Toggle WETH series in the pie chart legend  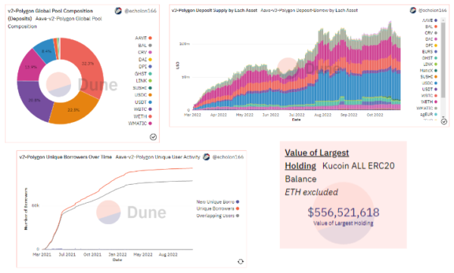[143, 116]
